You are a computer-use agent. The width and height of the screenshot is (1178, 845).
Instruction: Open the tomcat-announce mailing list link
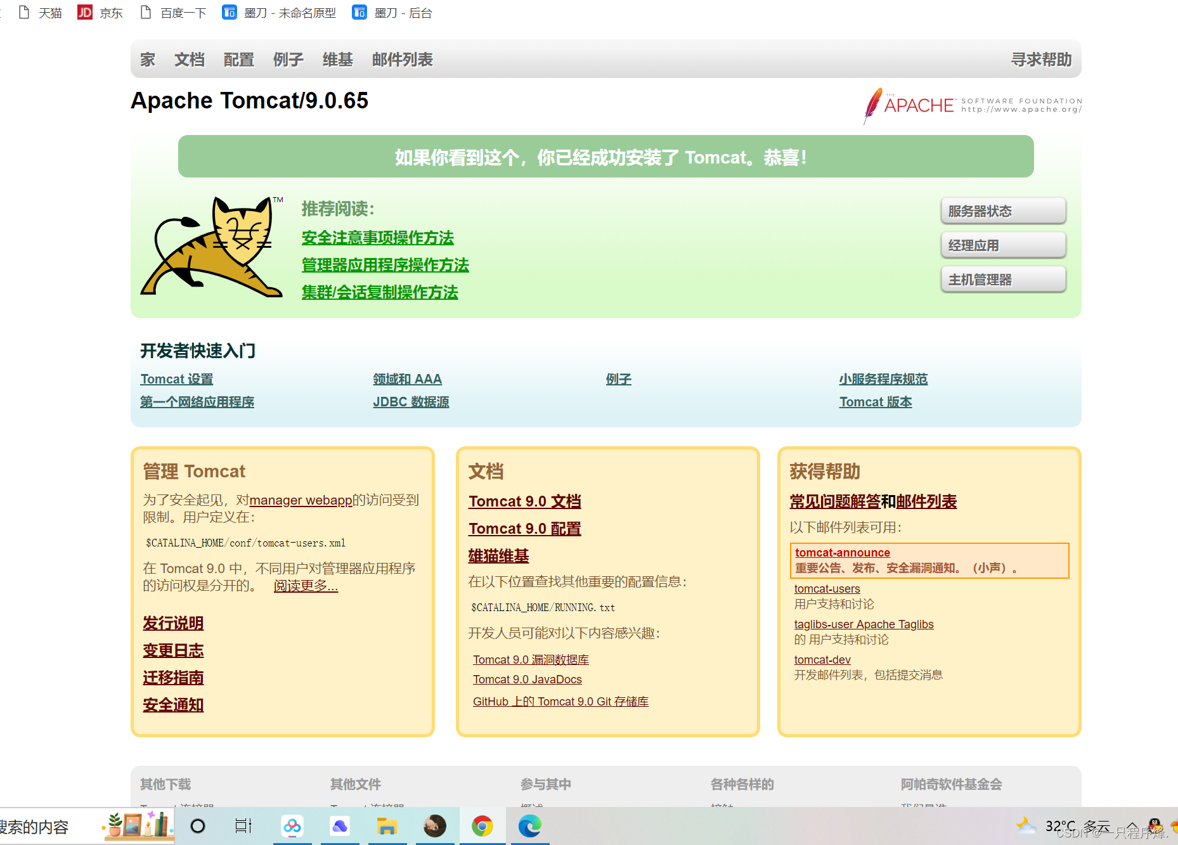point(843,553)
